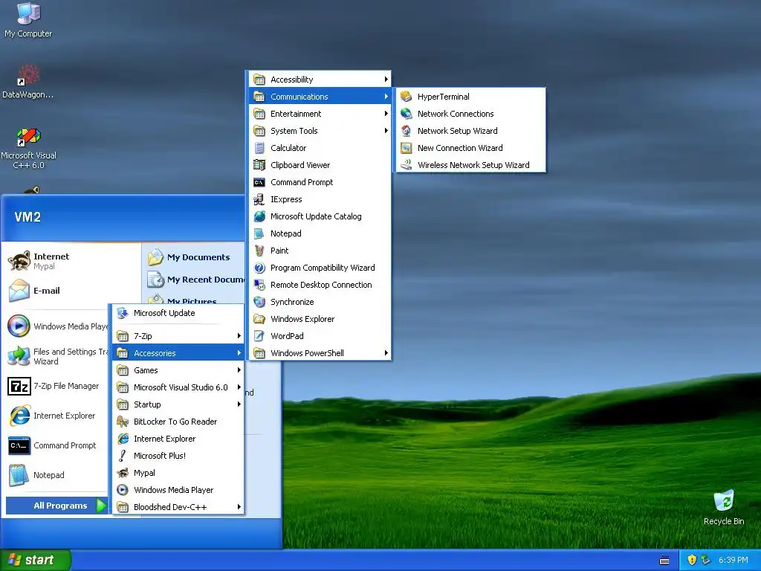The height and width of the screenshot is (571, 761).
Task: Launch BitLocker To Go Reader icon
Action: [x=123, y=422]
